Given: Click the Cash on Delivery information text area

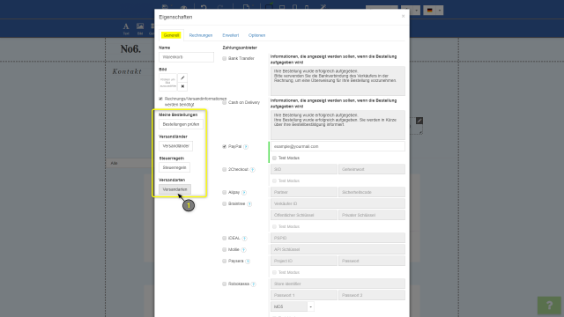Looking at the screenshot, I should pos(338,125).
